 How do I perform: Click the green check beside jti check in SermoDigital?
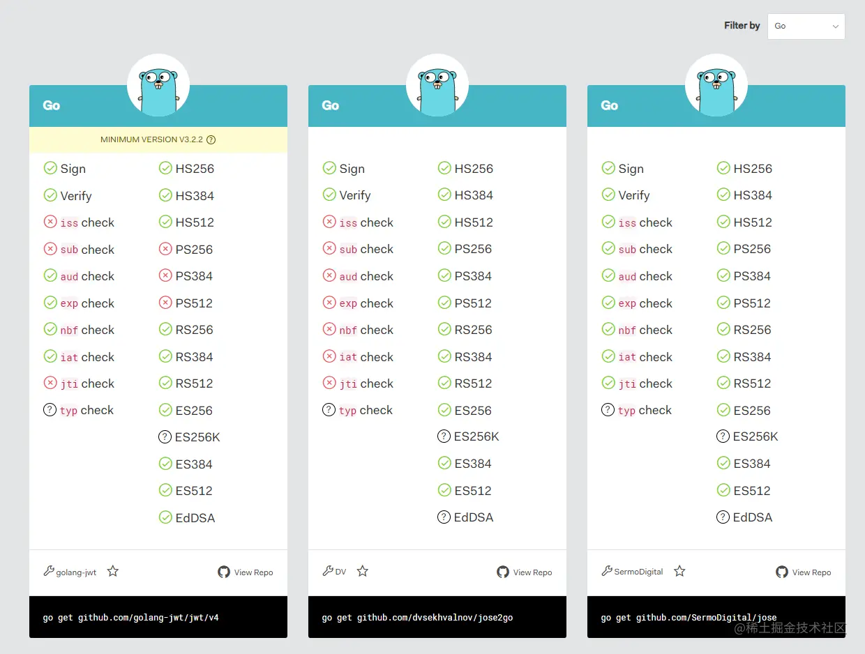(x=608, y=383)
